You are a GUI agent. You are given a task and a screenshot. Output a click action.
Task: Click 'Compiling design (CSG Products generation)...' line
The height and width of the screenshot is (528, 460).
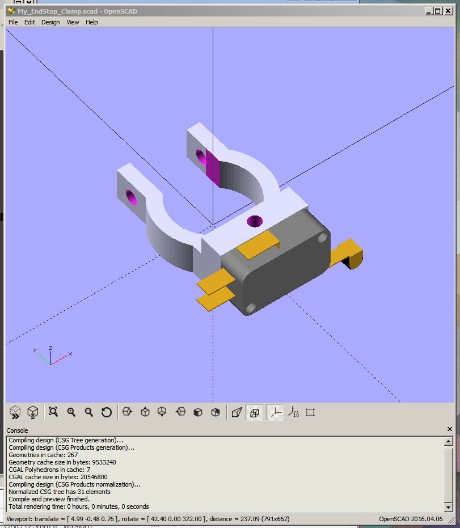click(71, 447)
